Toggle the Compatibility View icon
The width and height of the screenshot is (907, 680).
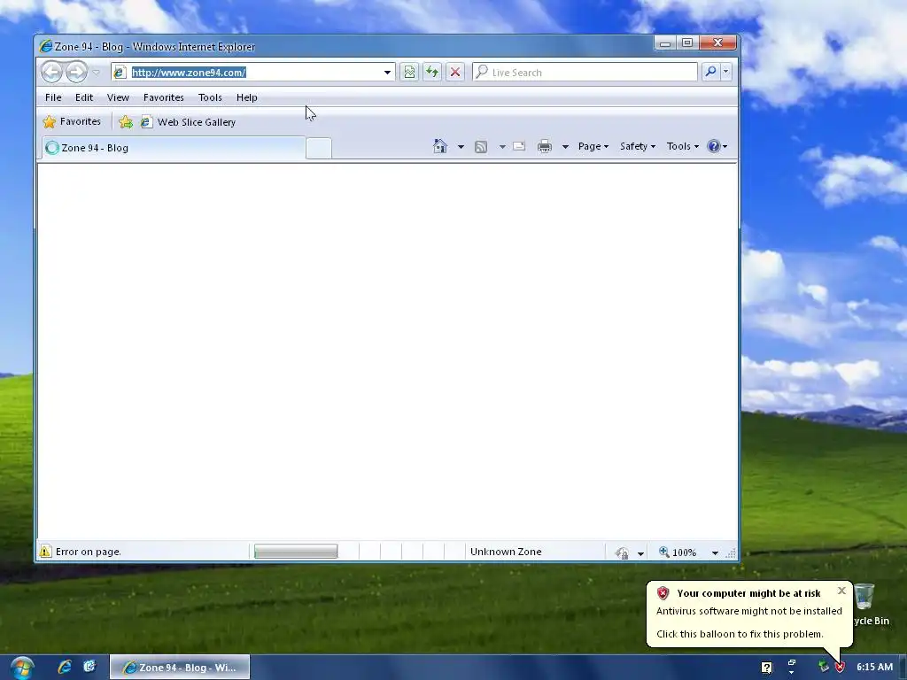(409, 73)
